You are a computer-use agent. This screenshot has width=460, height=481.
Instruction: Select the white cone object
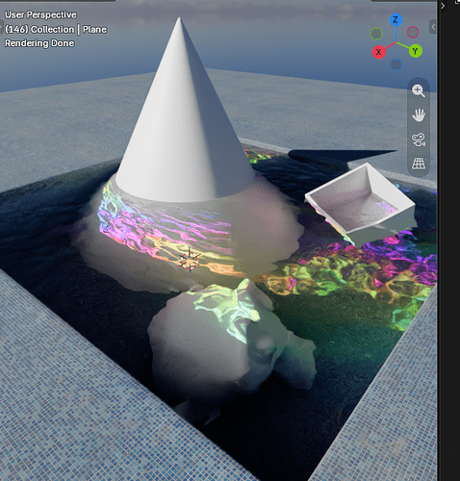(183, 122)
